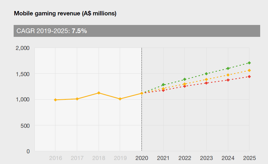This screenshot has height=164, width=268.
Task: Select the Mobile gaming revenue chart title
Action: click(x=65, y=14)
